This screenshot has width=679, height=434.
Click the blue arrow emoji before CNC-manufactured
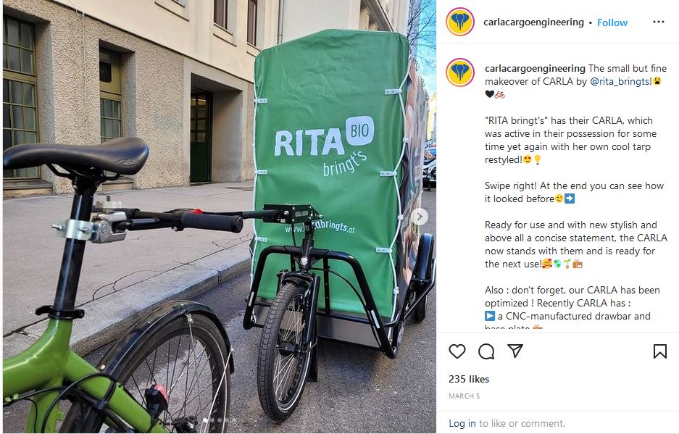click(490, 316)
